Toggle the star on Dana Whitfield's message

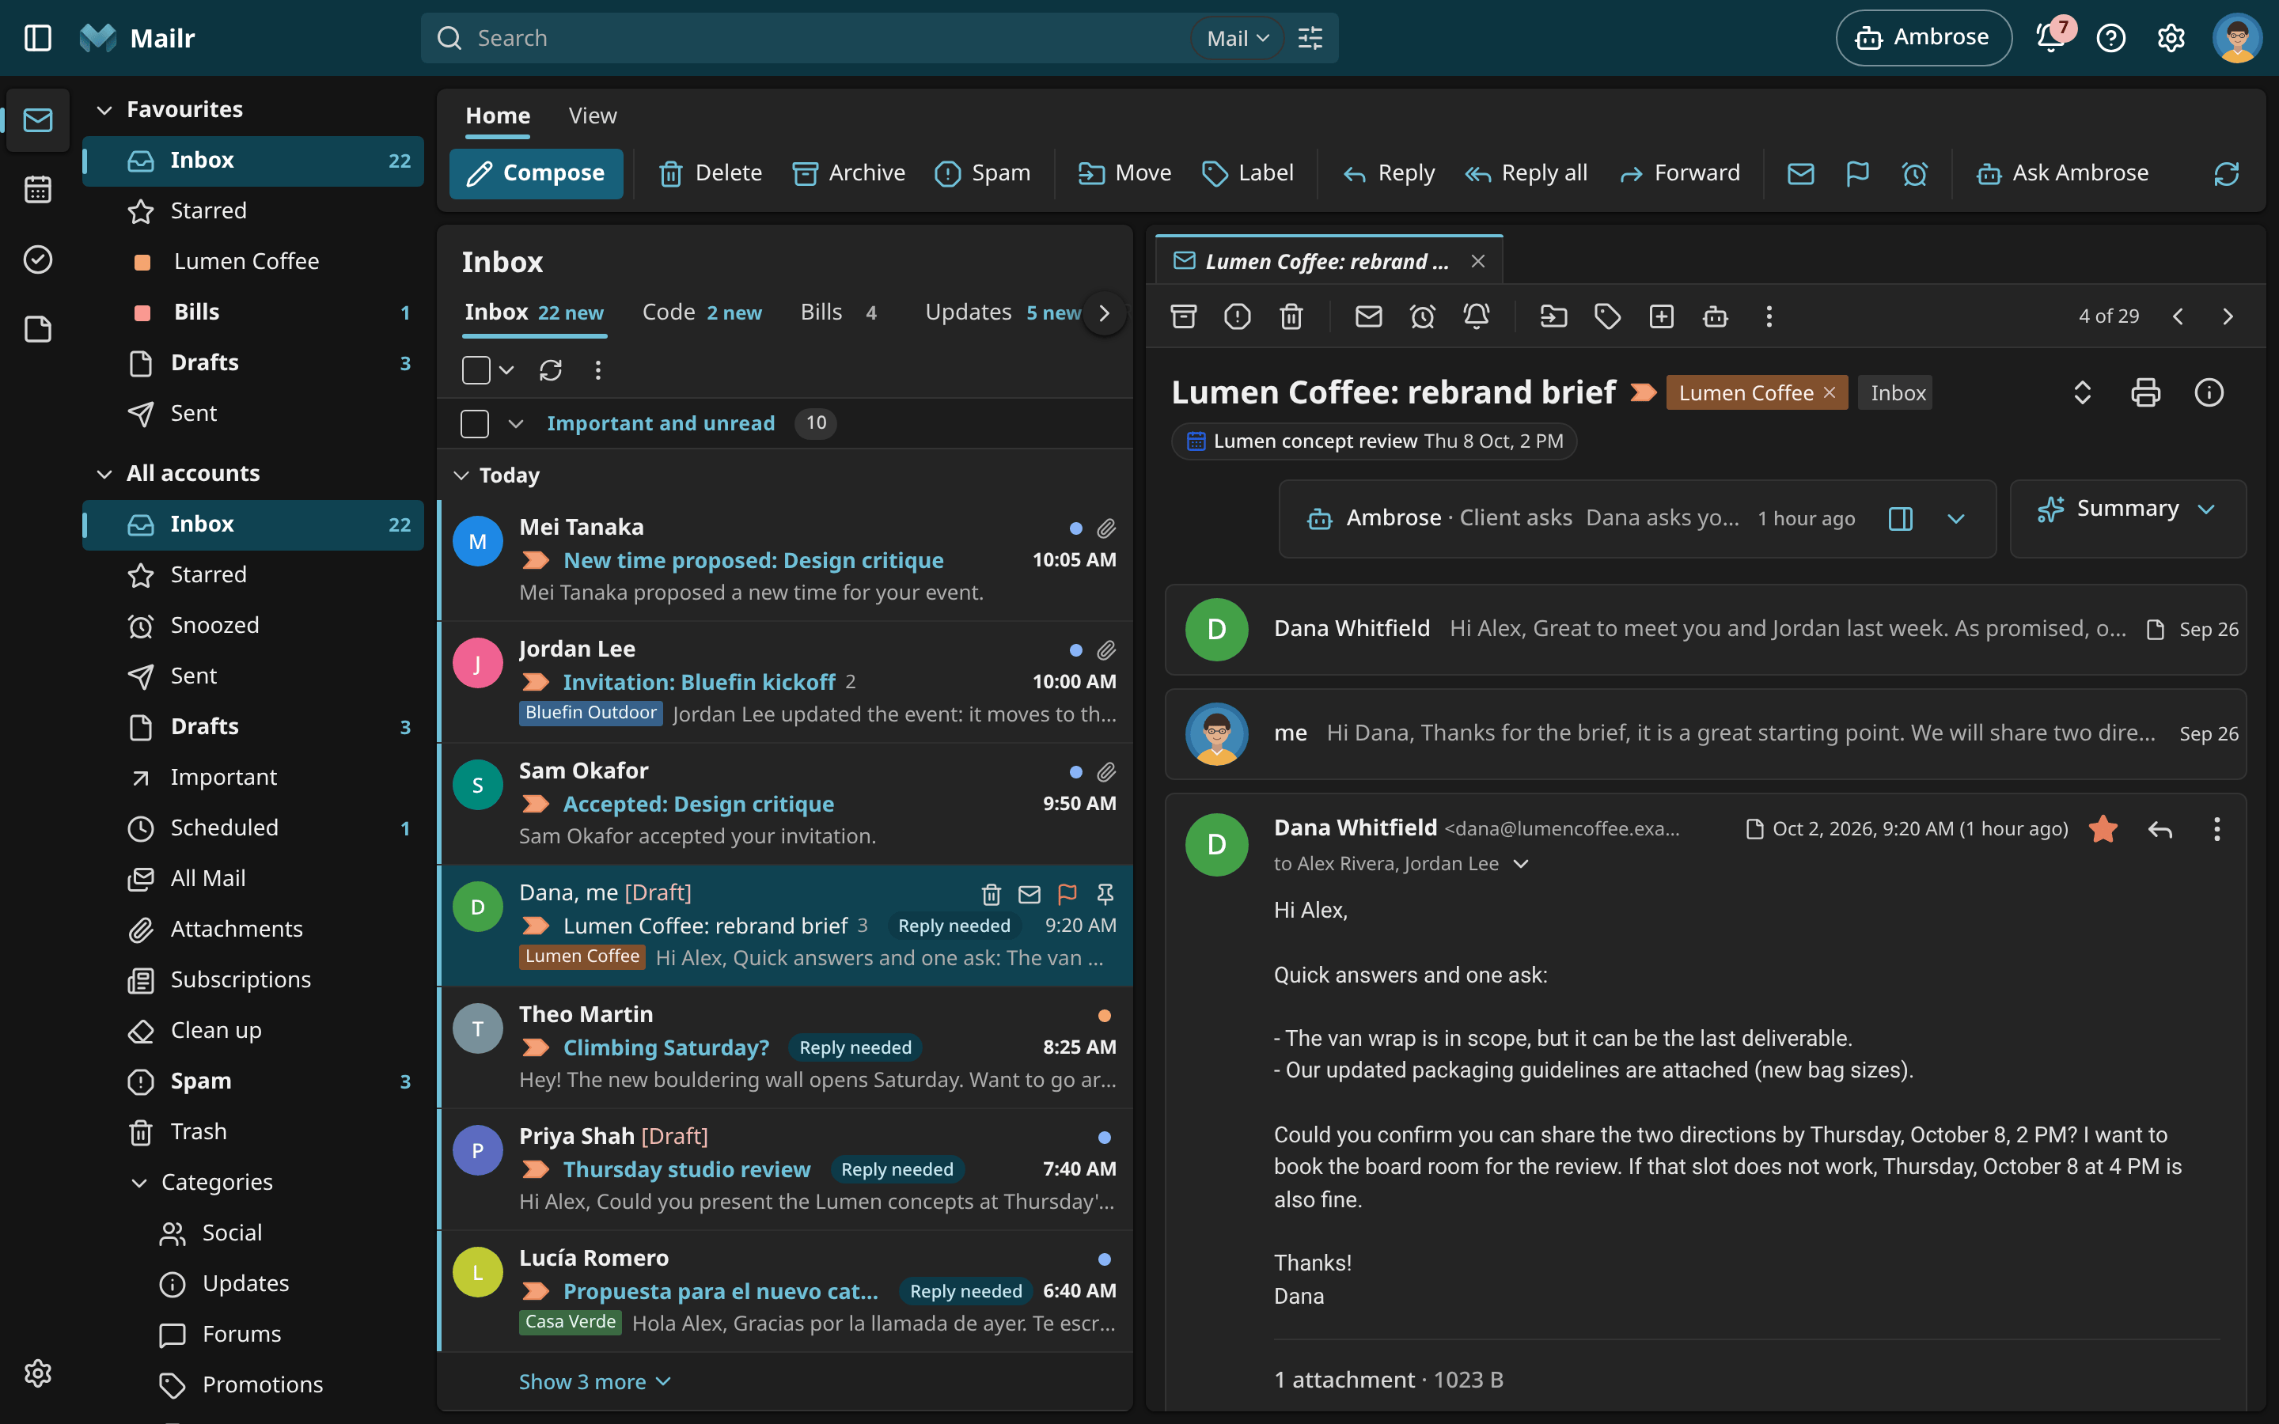(x=2103, y=829)
